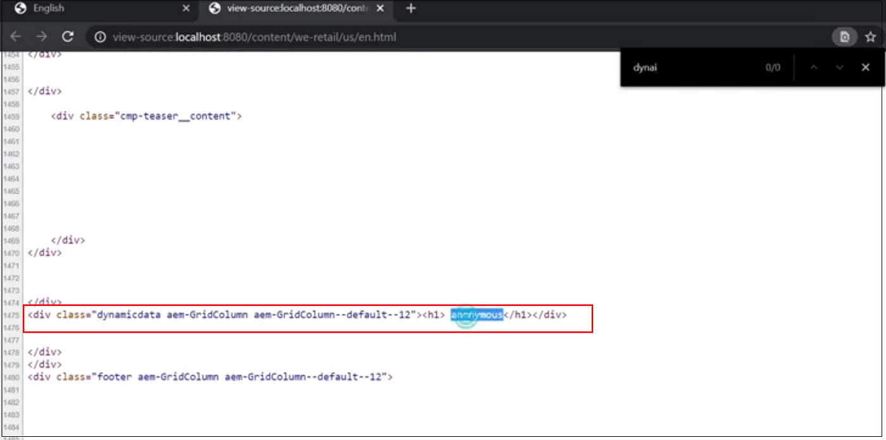886x440 pixels.
Task: Click the highlighted word anonymous
Action: point(477,315)
